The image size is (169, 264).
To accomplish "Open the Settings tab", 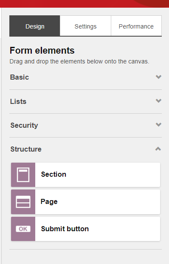I will 85,26.
